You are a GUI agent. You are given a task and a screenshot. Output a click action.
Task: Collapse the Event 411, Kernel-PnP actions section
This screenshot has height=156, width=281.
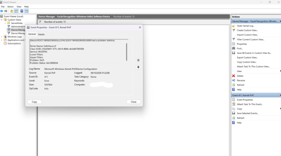280,95
